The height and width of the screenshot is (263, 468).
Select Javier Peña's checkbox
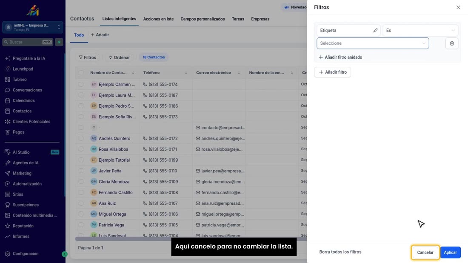pyautogui.click(x=81, y=171)
